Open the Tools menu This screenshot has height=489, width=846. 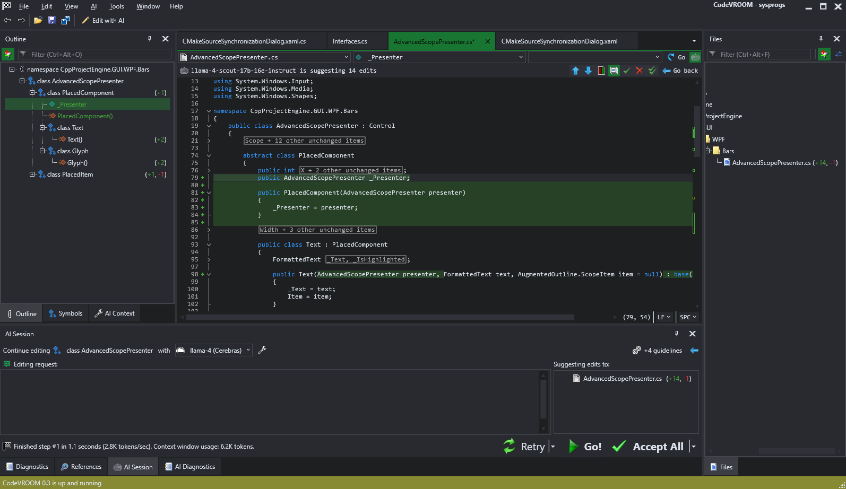click(116, 6)
